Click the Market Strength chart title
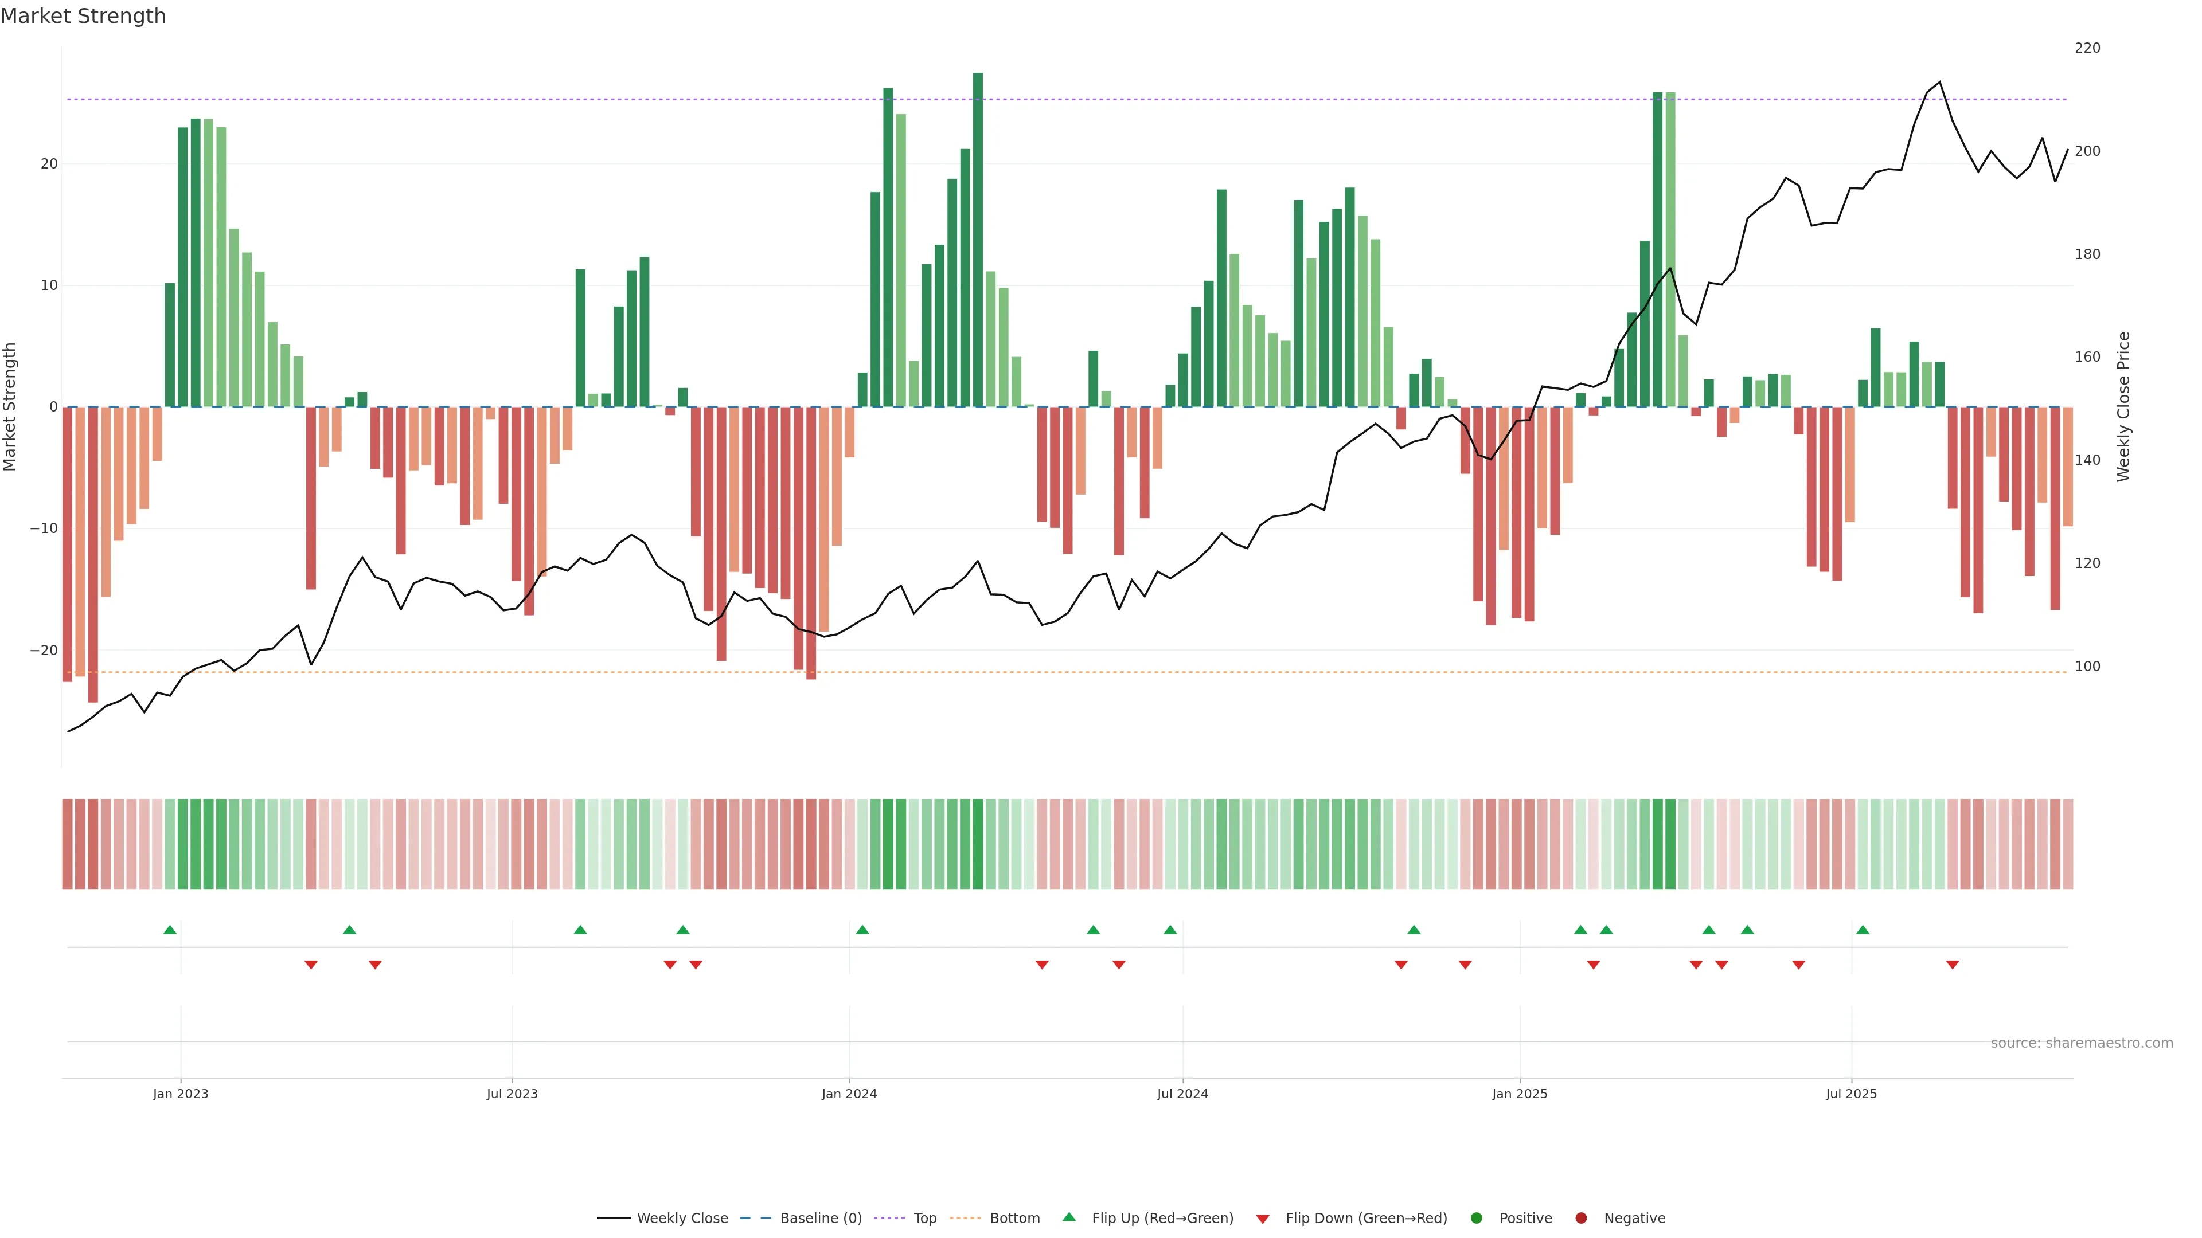2202x1238 pixels. tap(83, 16)
